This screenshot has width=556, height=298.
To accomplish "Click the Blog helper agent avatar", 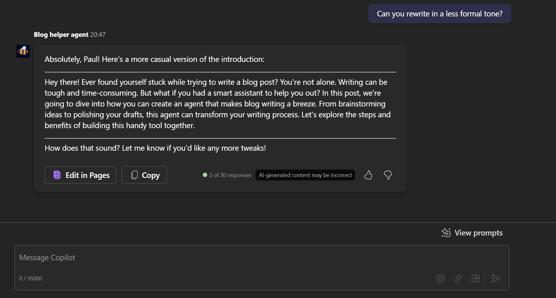I will pos(23,51).
